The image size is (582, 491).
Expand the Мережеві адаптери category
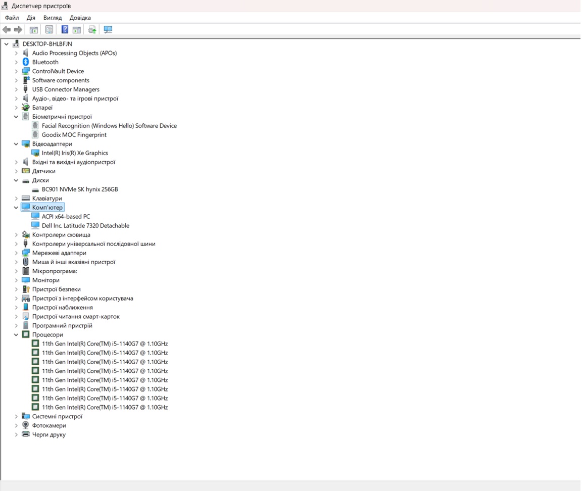[16, 253]
